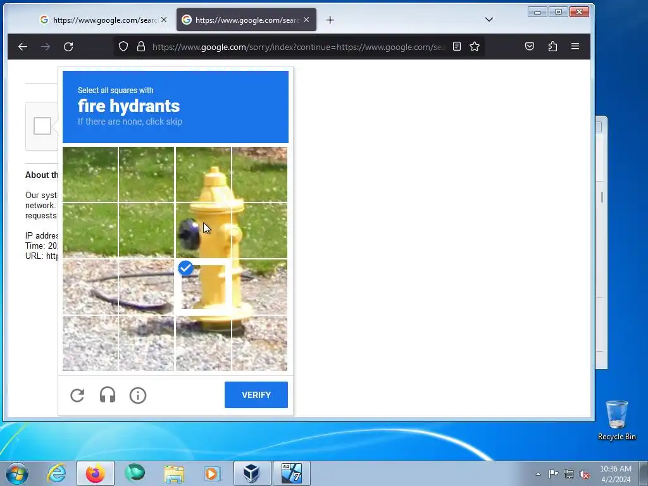
Task: Click the green globe taskbar icon
Action: (x=135, y=473)
